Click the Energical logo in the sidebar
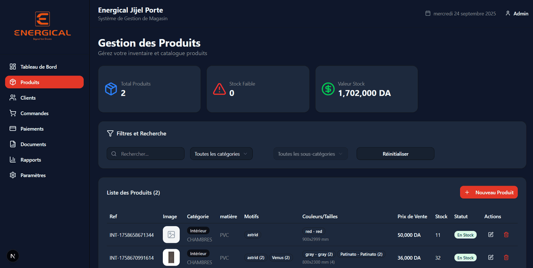The width and height of the screenshot is (533, 268). point(42,25)
